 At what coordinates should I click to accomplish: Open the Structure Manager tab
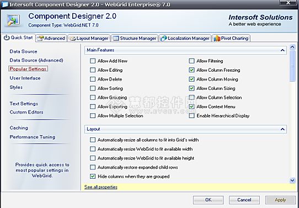[135, 38]
